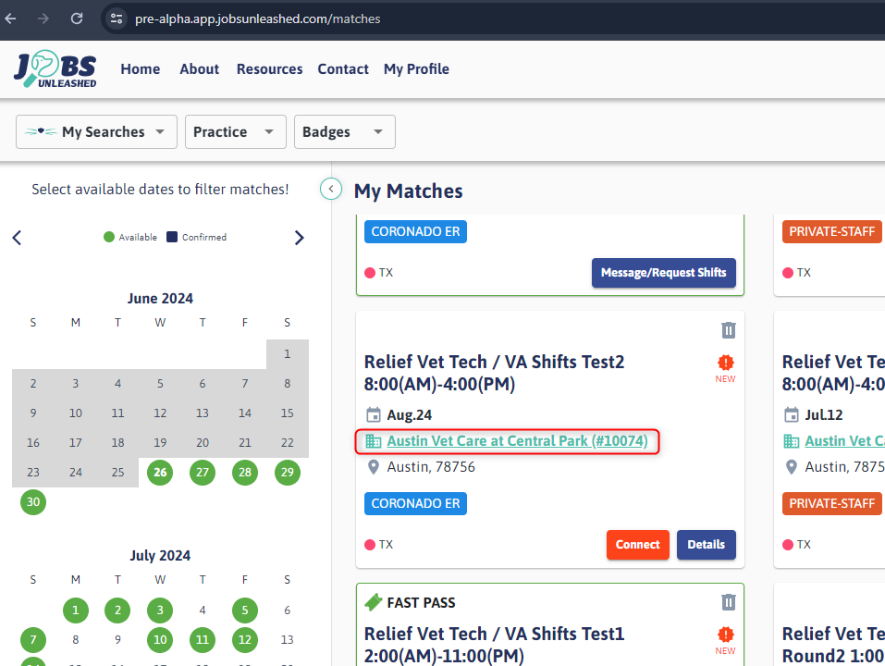The height and width of the screenshot is (666, 885).
Task: Collapse the calendar panel with round chevron
Action: [331, 189]
